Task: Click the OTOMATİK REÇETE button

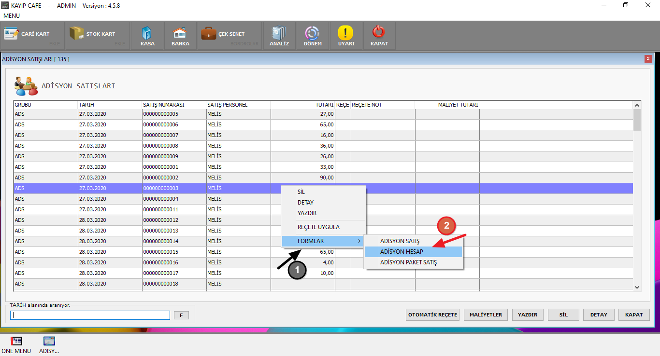Action: click(433, 315)
